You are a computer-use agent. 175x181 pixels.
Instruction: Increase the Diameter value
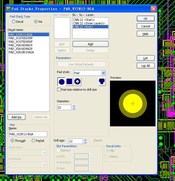point(74,106)
